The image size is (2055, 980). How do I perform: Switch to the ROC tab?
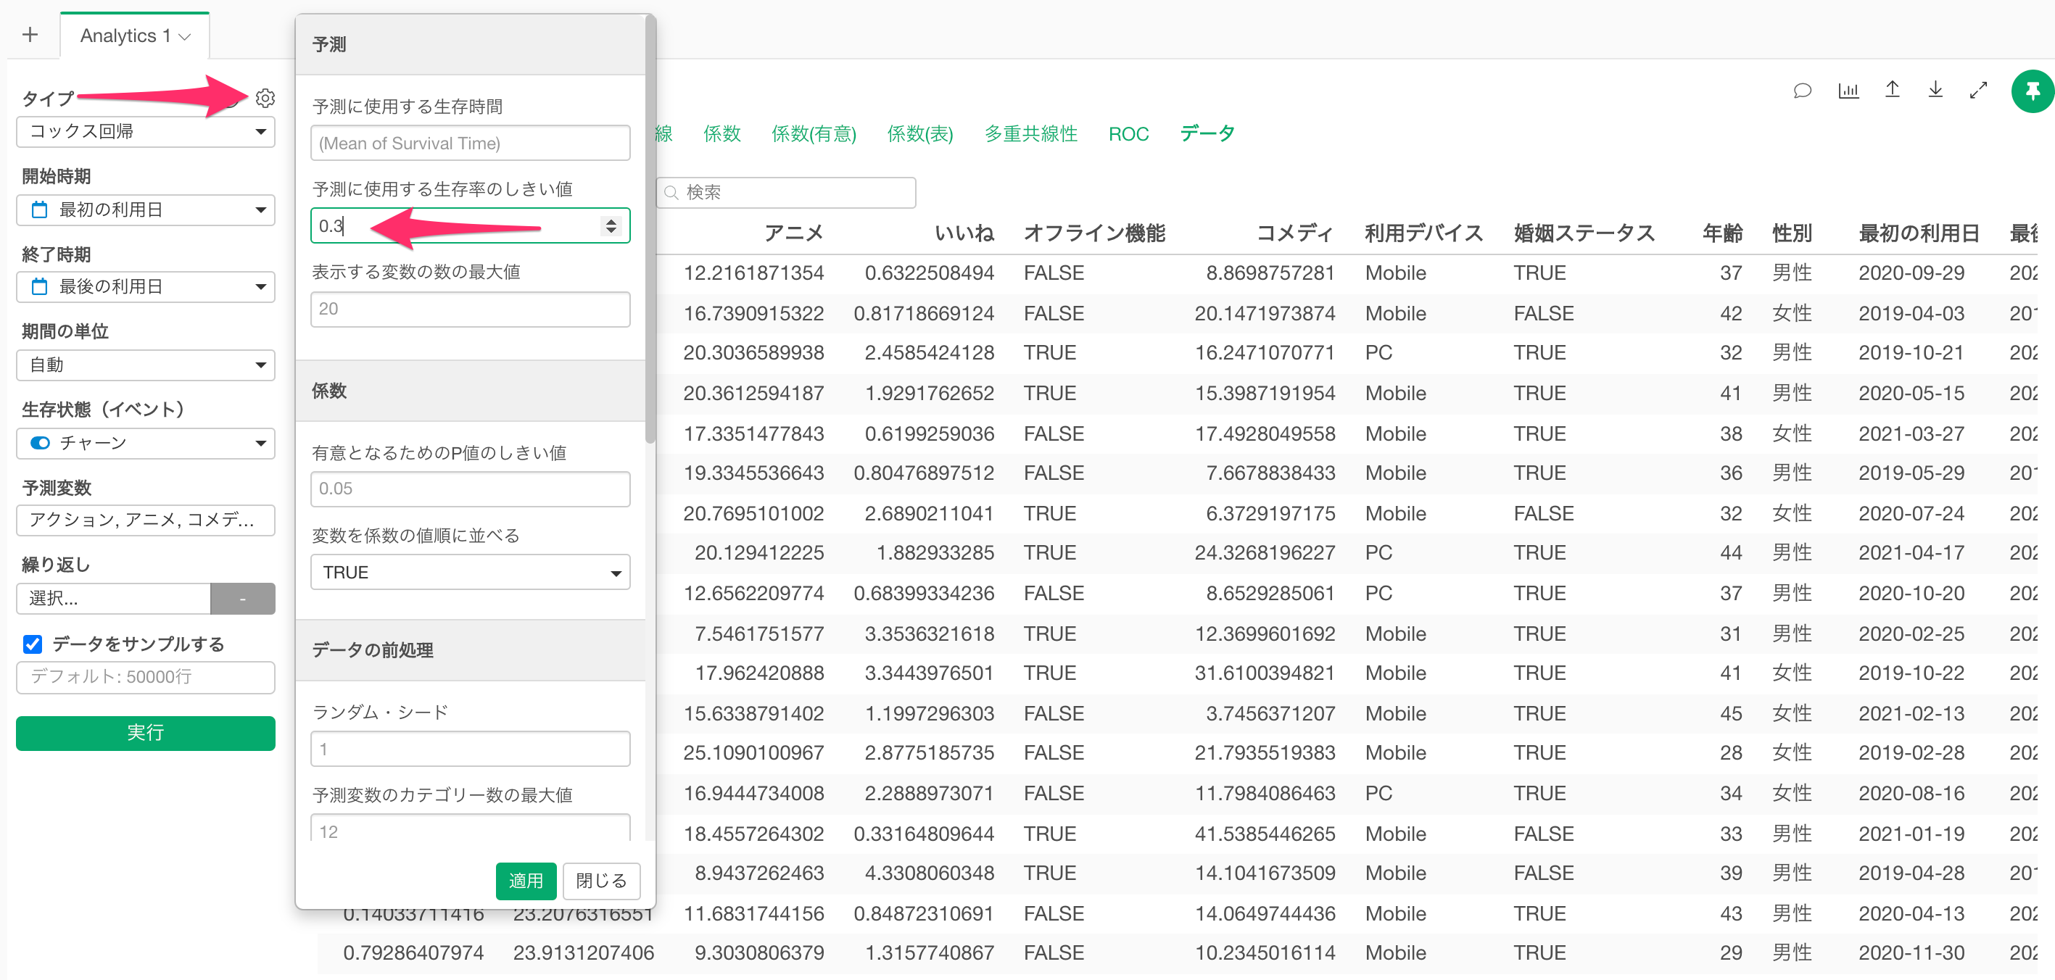tap(1128, 133)
